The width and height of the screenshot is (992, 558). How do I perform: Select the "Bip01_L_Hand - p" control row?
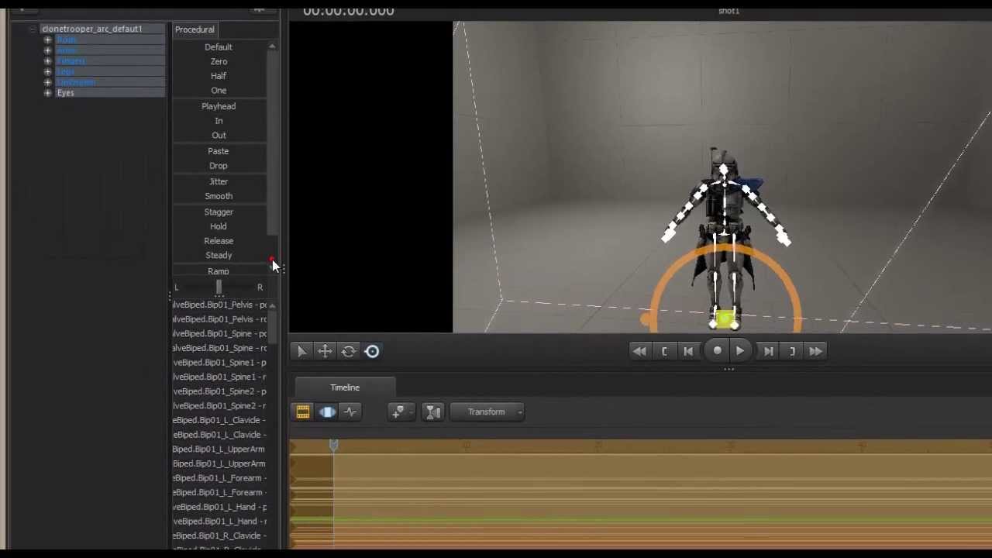point(220,507)
